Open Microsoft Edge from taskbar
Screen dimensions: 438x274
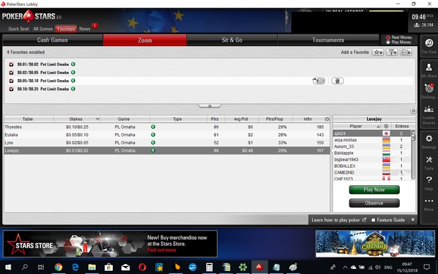tap(75, 267)
